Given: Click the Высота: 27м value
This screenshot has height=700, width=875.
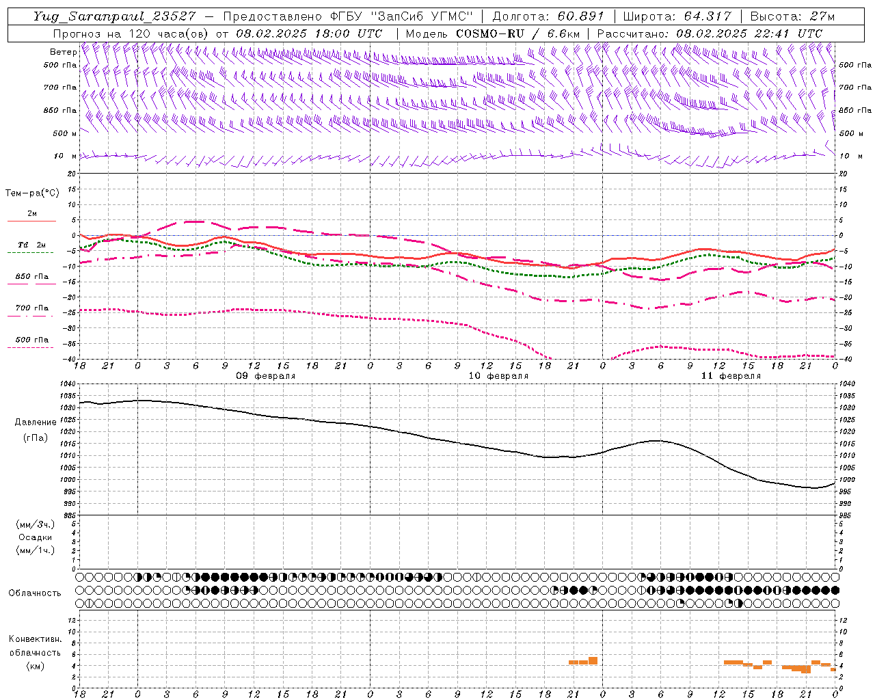Looking at the screenshot, I should coord(792,16).
